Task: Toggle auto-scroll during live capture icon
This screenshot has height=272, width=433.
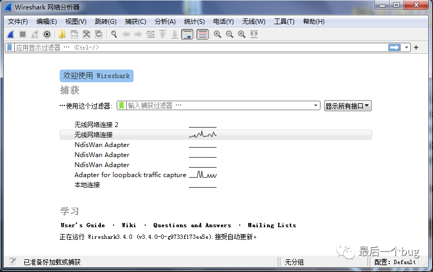Action: pos(187,34)
